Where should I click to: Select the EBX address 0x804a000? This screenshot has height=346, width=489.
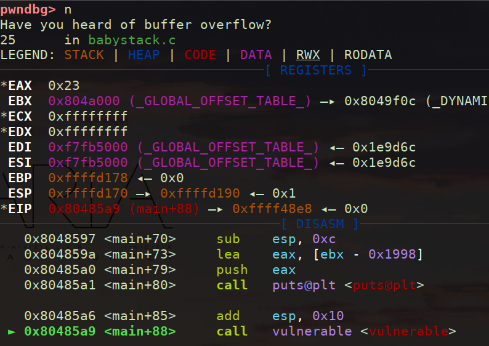tap(88, 101)
